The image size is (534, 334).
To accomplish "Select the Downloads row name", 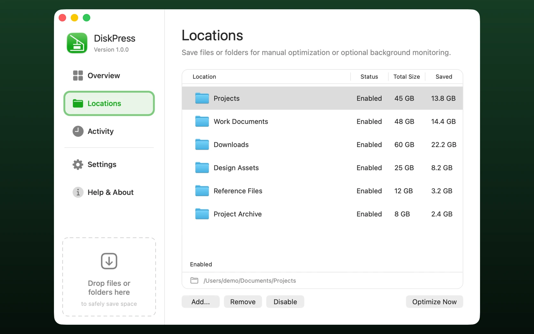I will tap(231, 144).
